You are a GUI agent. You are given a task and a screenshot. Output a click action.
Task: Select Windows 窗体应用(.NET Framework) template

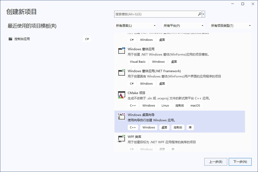click(x=180, y=78)
